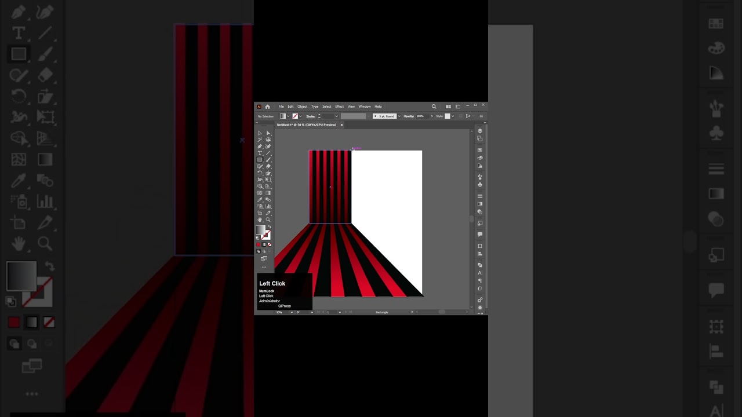The image size is (742, 417).
Task: Select the Zoom tool
Action: click(x=268, y=220)
